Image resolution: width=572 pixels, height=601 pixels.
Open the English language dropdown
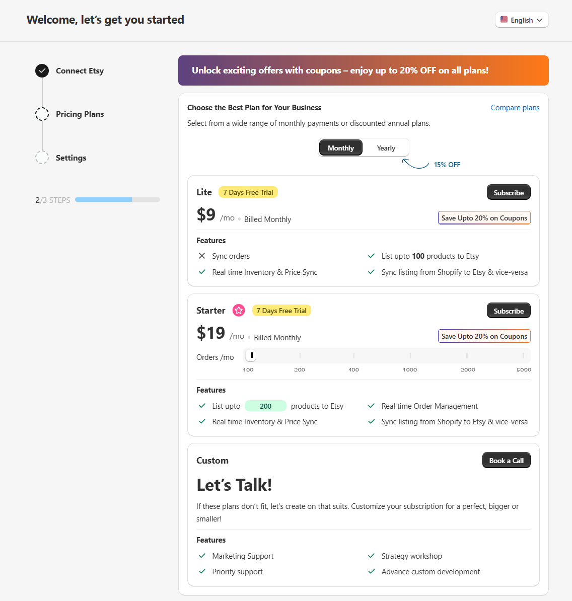click(522, 20)
